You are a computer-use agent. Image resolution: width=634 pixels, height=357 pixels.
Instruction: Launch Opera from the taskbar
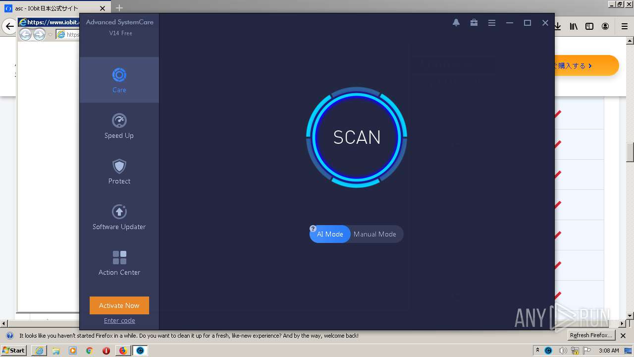106,351
